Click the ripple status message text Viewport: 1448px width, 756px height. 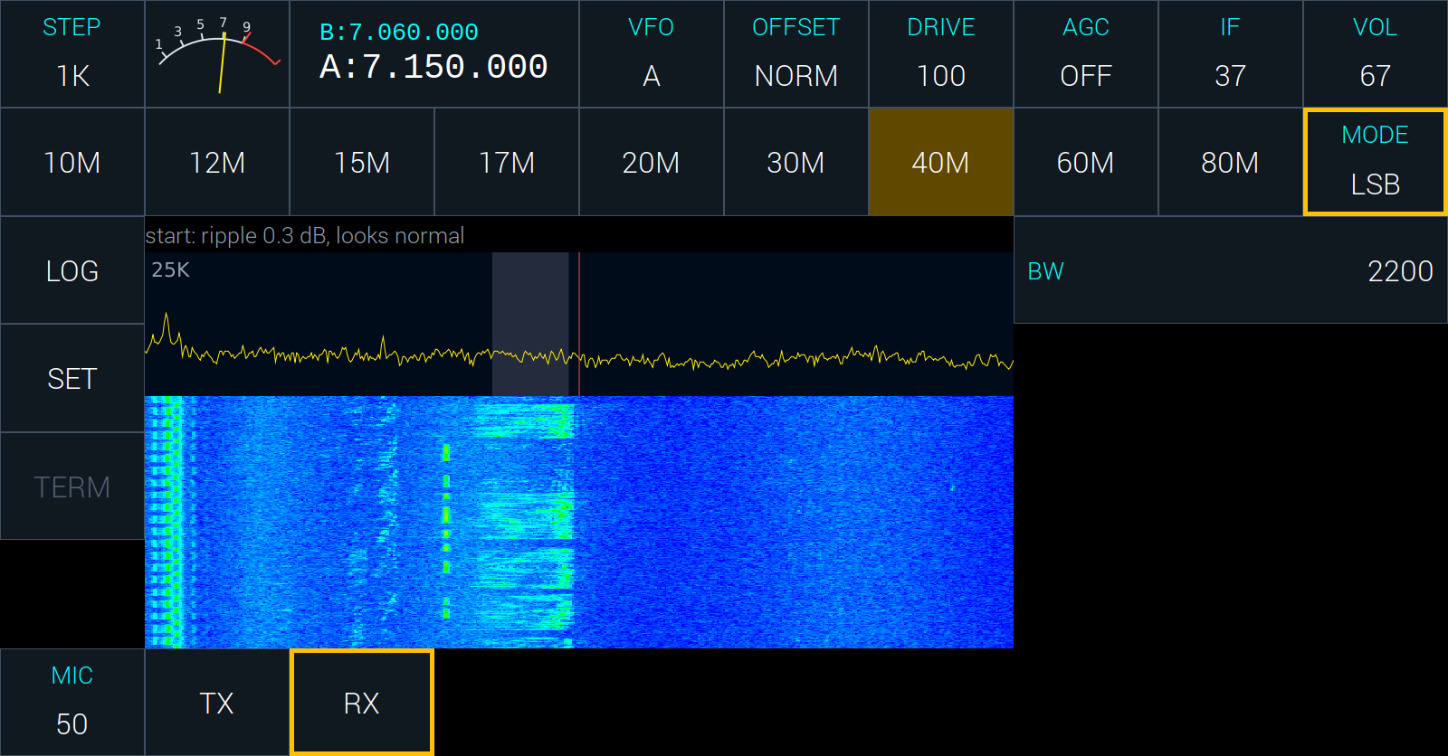tap(305, 236)
